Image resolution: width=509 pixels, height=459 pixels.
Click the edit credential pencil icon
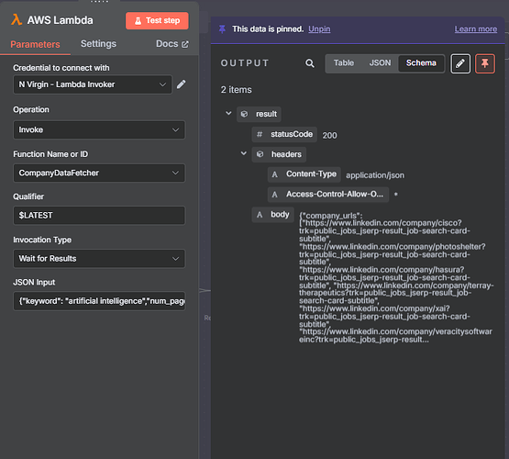(x=182, y=84)
